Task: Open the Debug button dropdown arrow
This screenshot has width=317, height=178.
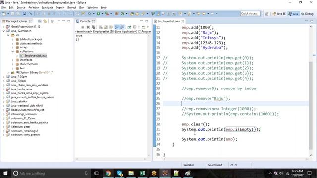Action: pyautogui.click(x=94, y=14)
